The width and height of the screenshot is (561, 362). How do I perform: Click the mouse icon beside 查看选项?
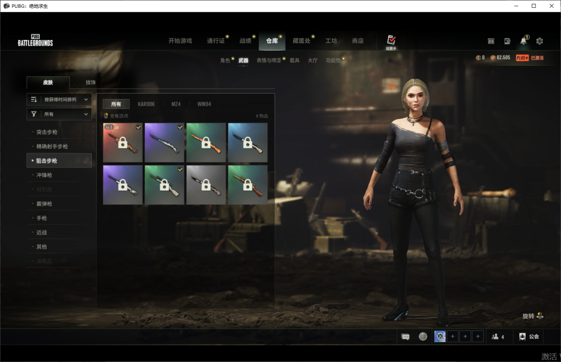(x=106, y=116)
